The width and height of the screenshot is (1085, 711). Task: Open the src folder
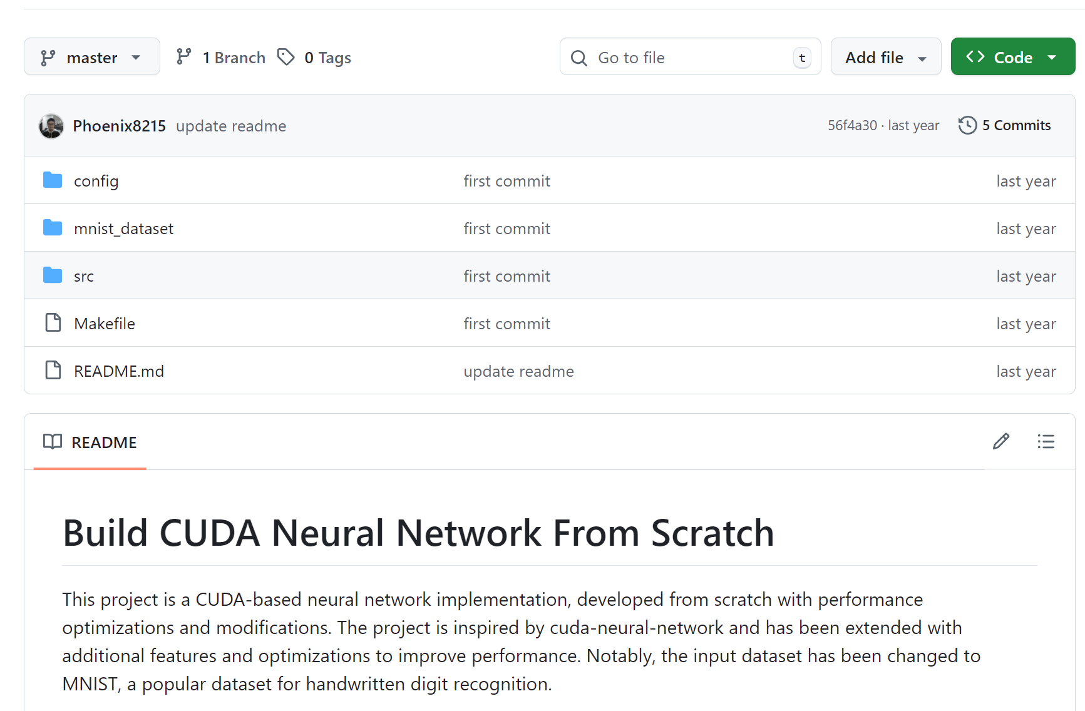point(84,277)
